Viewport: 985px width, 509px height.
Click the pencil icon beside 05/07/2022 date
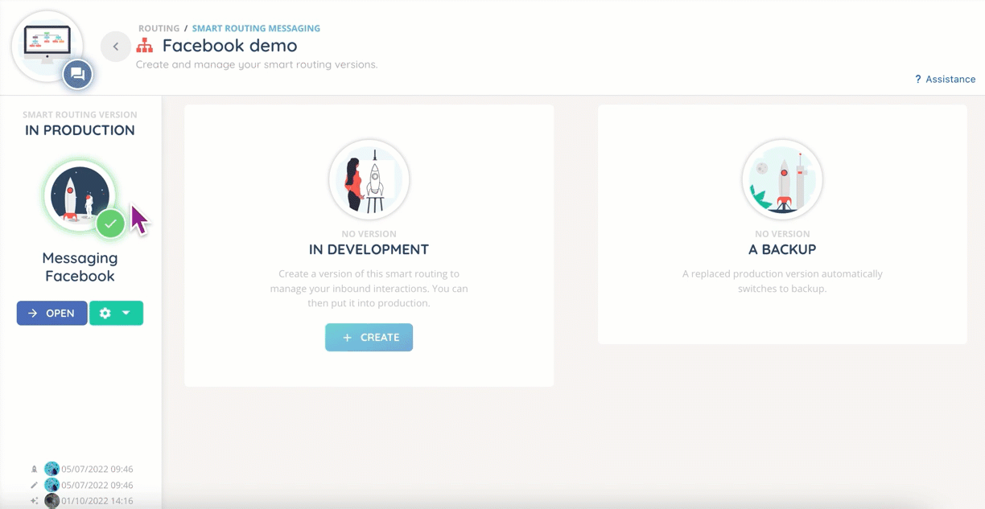pos(34,485)
